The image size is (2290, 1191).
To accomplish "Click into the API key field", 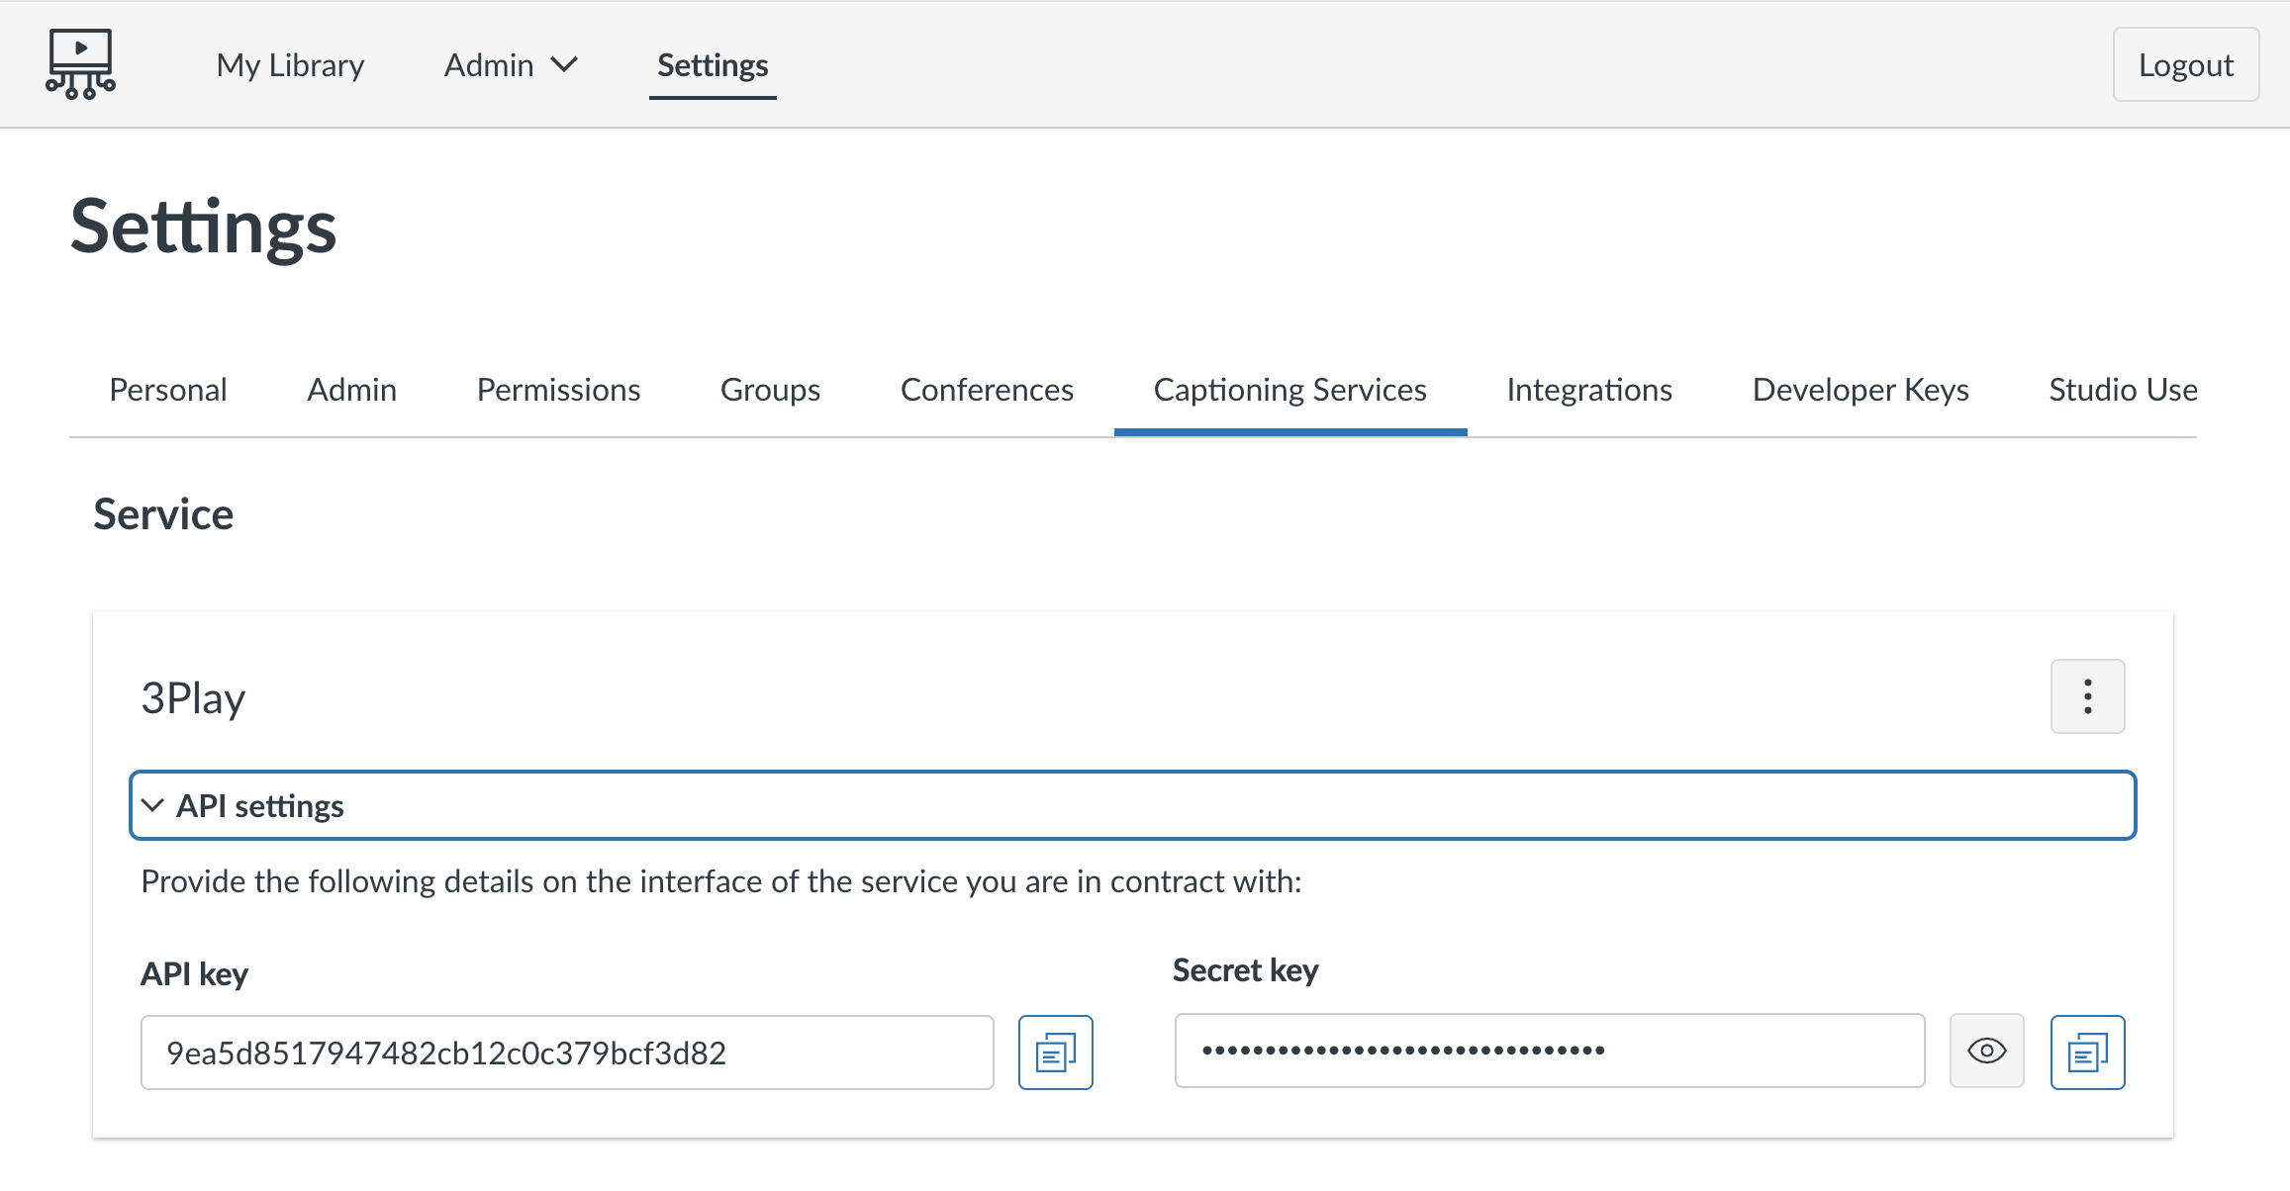I will pyautogui.click(x=567, y=1053).
